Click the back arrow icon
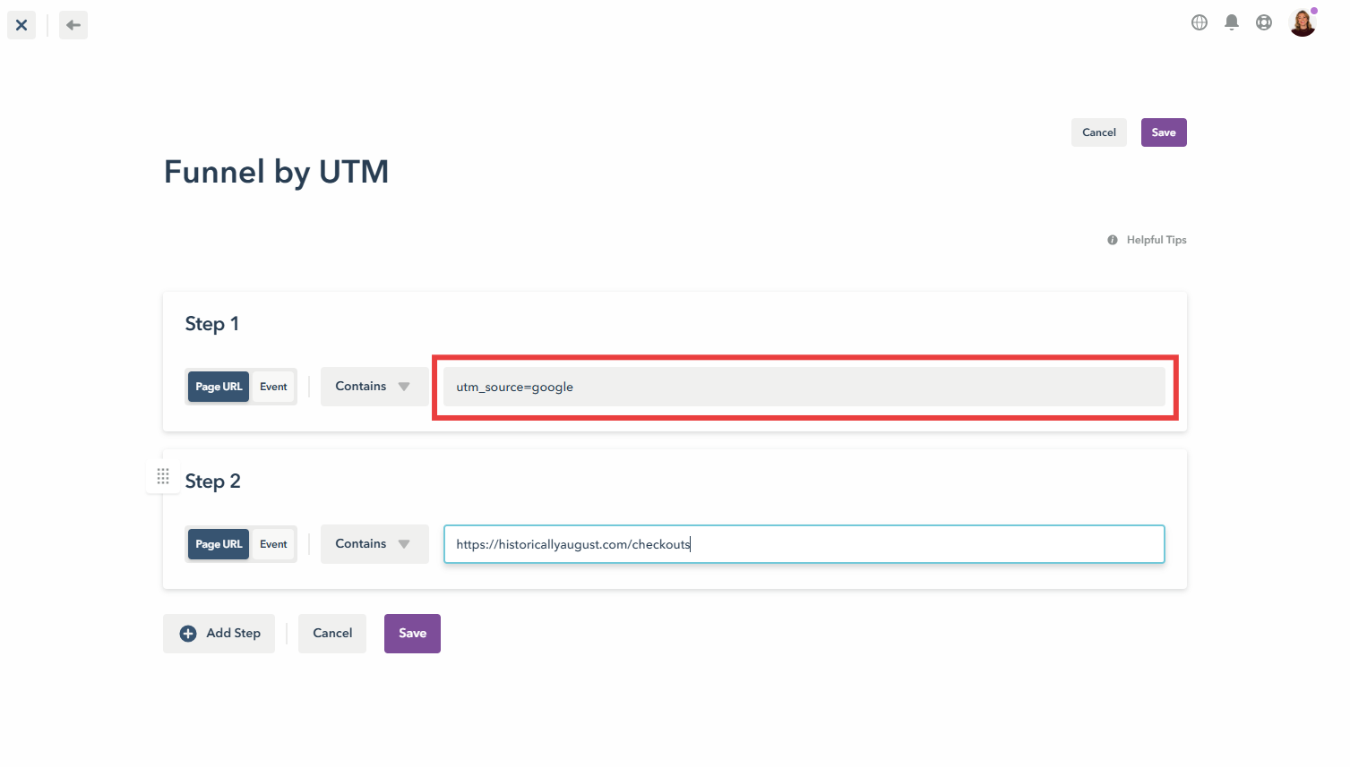The height and width of the screenshot is (767, 1350). pyautogui.click(x=73, y=24)
